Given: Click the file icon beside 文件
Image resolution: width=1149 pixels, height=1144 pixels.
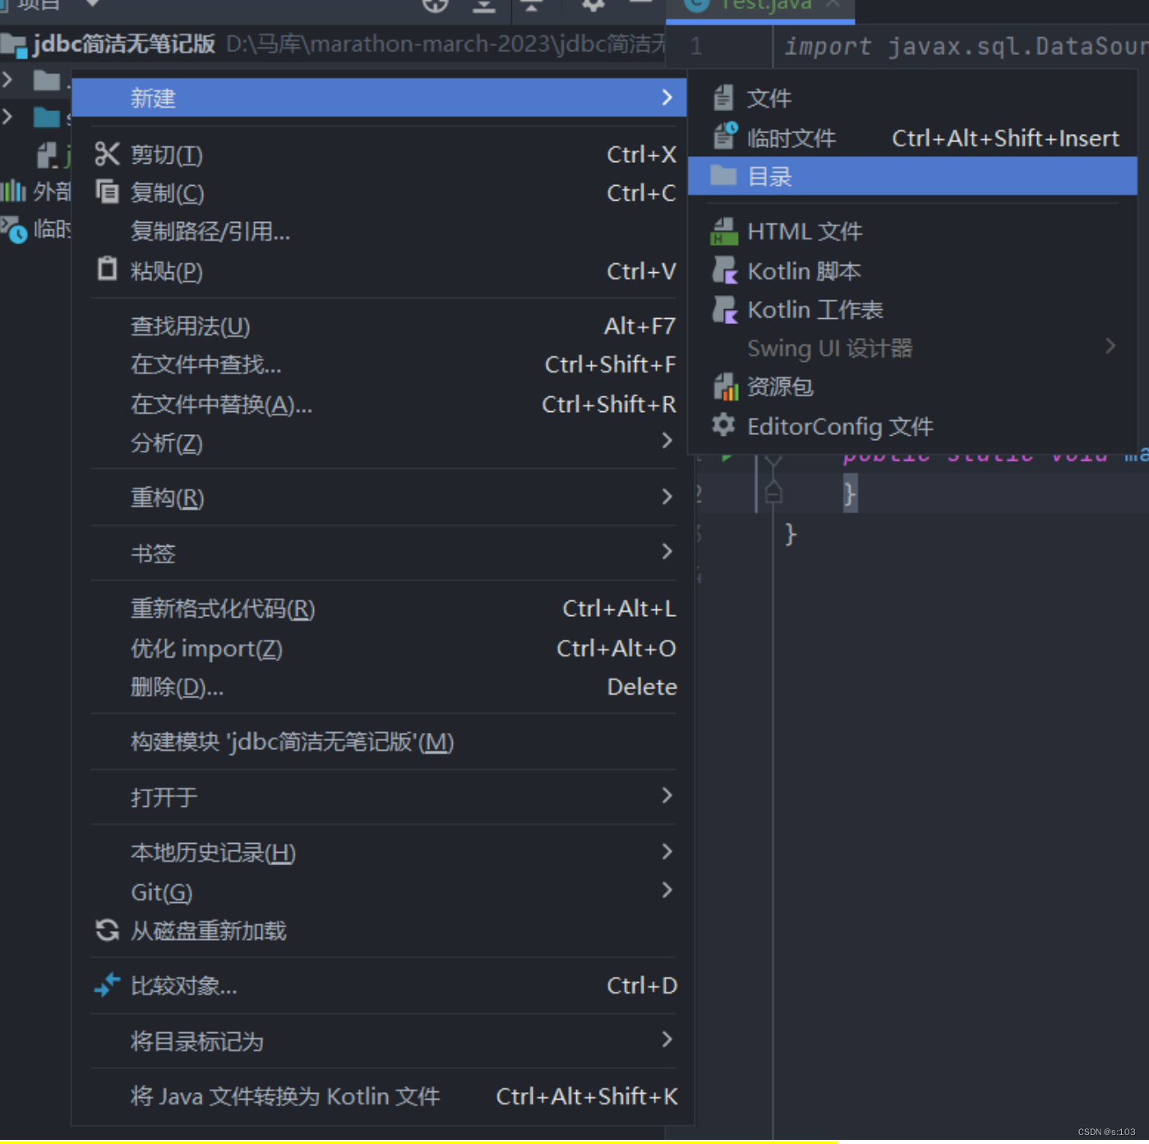Looking at the screenshot, I should (x=723, y=97).
